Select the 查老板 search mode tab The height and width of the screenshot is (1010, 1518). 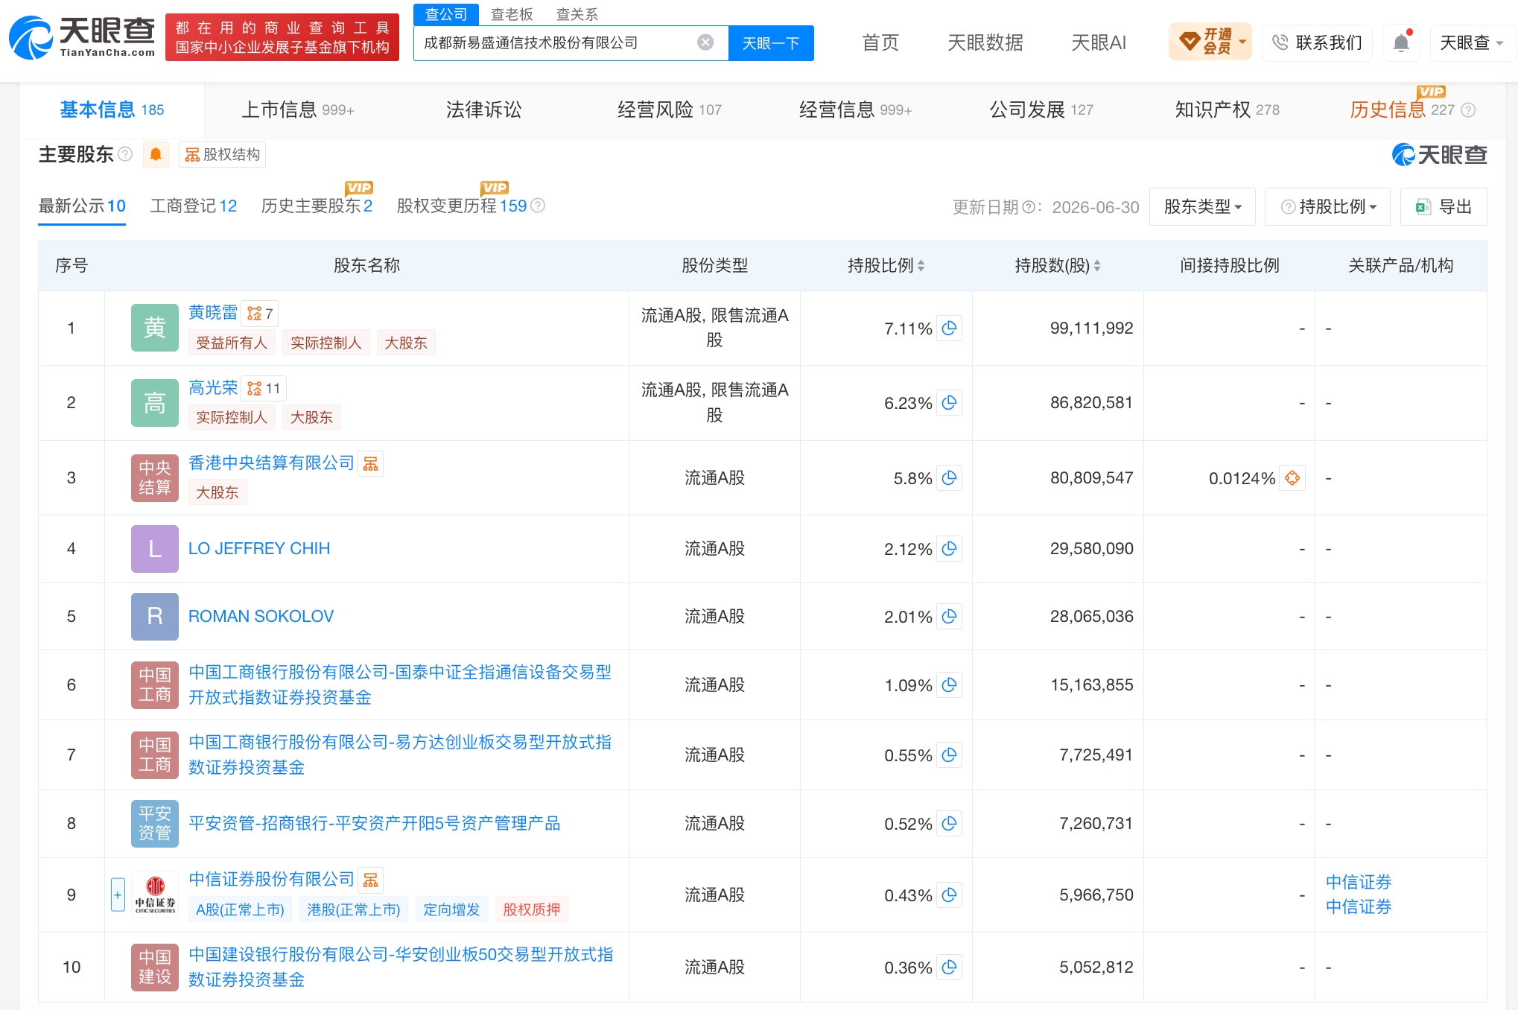pyautogui.click(x=512, y=14)
